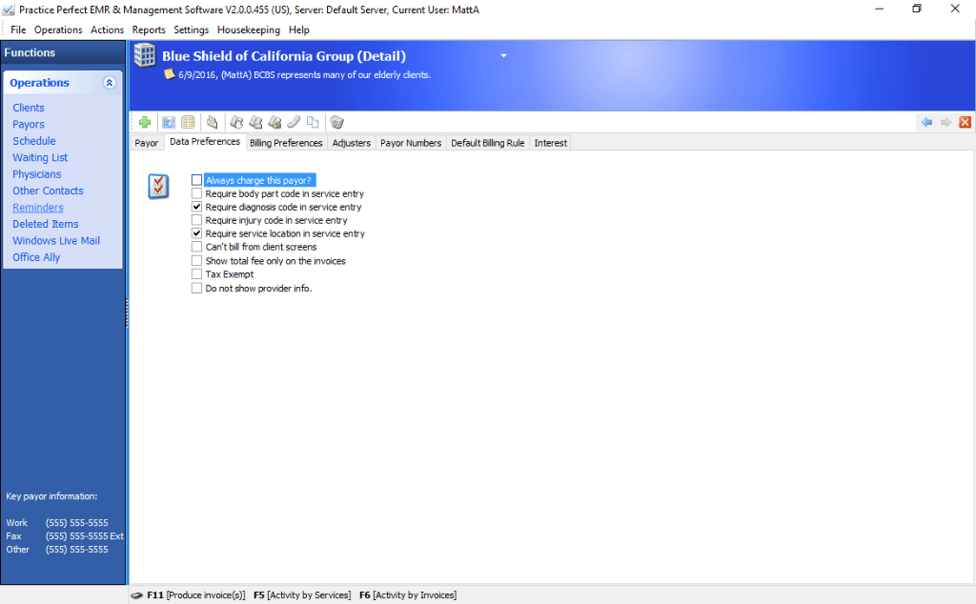Click the copy documents toolbar icon

(x=313, y=122)
